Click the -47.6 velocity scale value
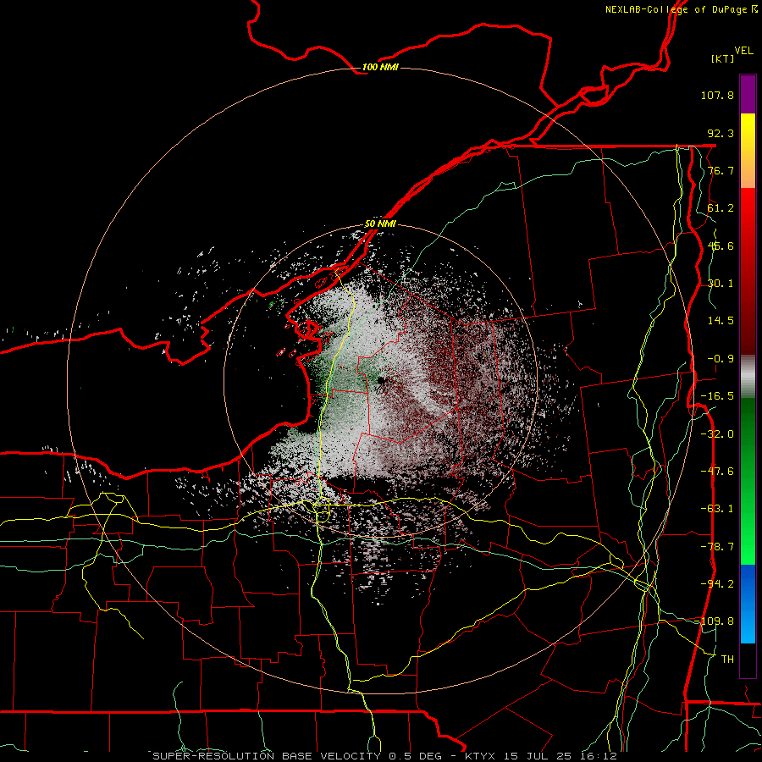This screenshot has width=762, height=762. click(x=717, y=472)
